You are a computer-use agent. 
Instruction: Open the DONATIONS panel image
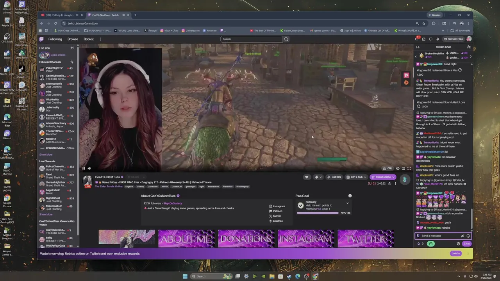pos(246,238)
